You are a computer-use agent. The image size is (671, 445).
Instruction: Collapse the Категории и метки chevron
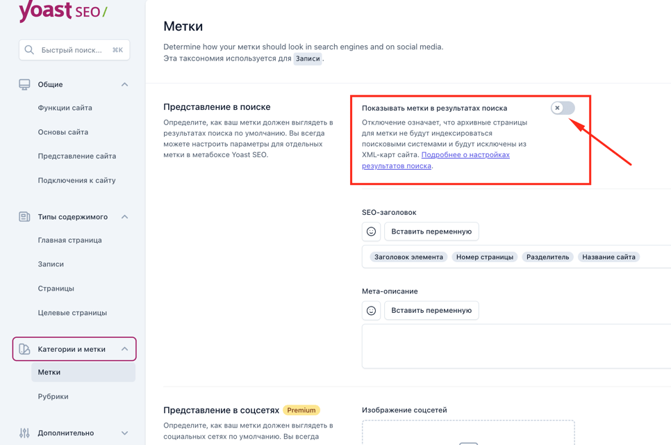click(124, 349)
